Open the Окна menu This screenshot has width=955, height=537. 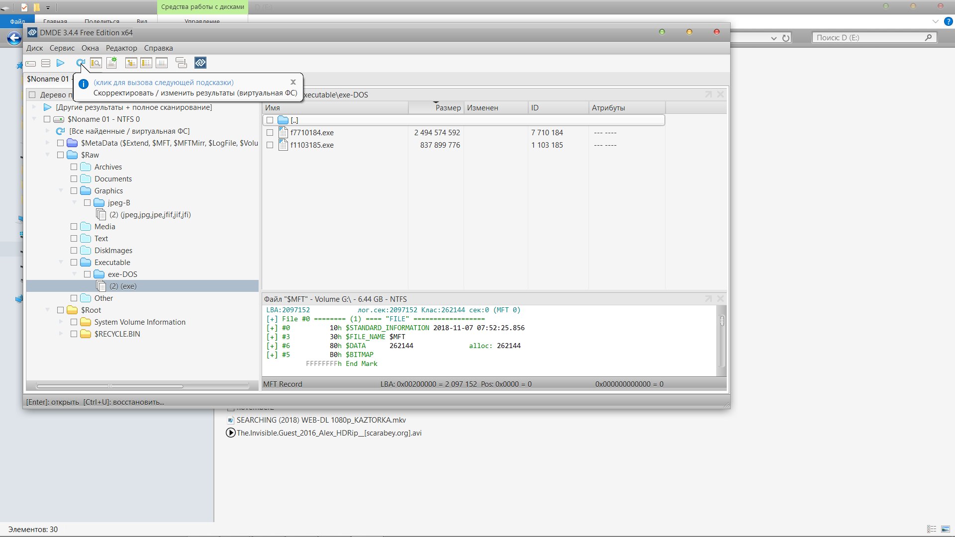pos(90,48)
